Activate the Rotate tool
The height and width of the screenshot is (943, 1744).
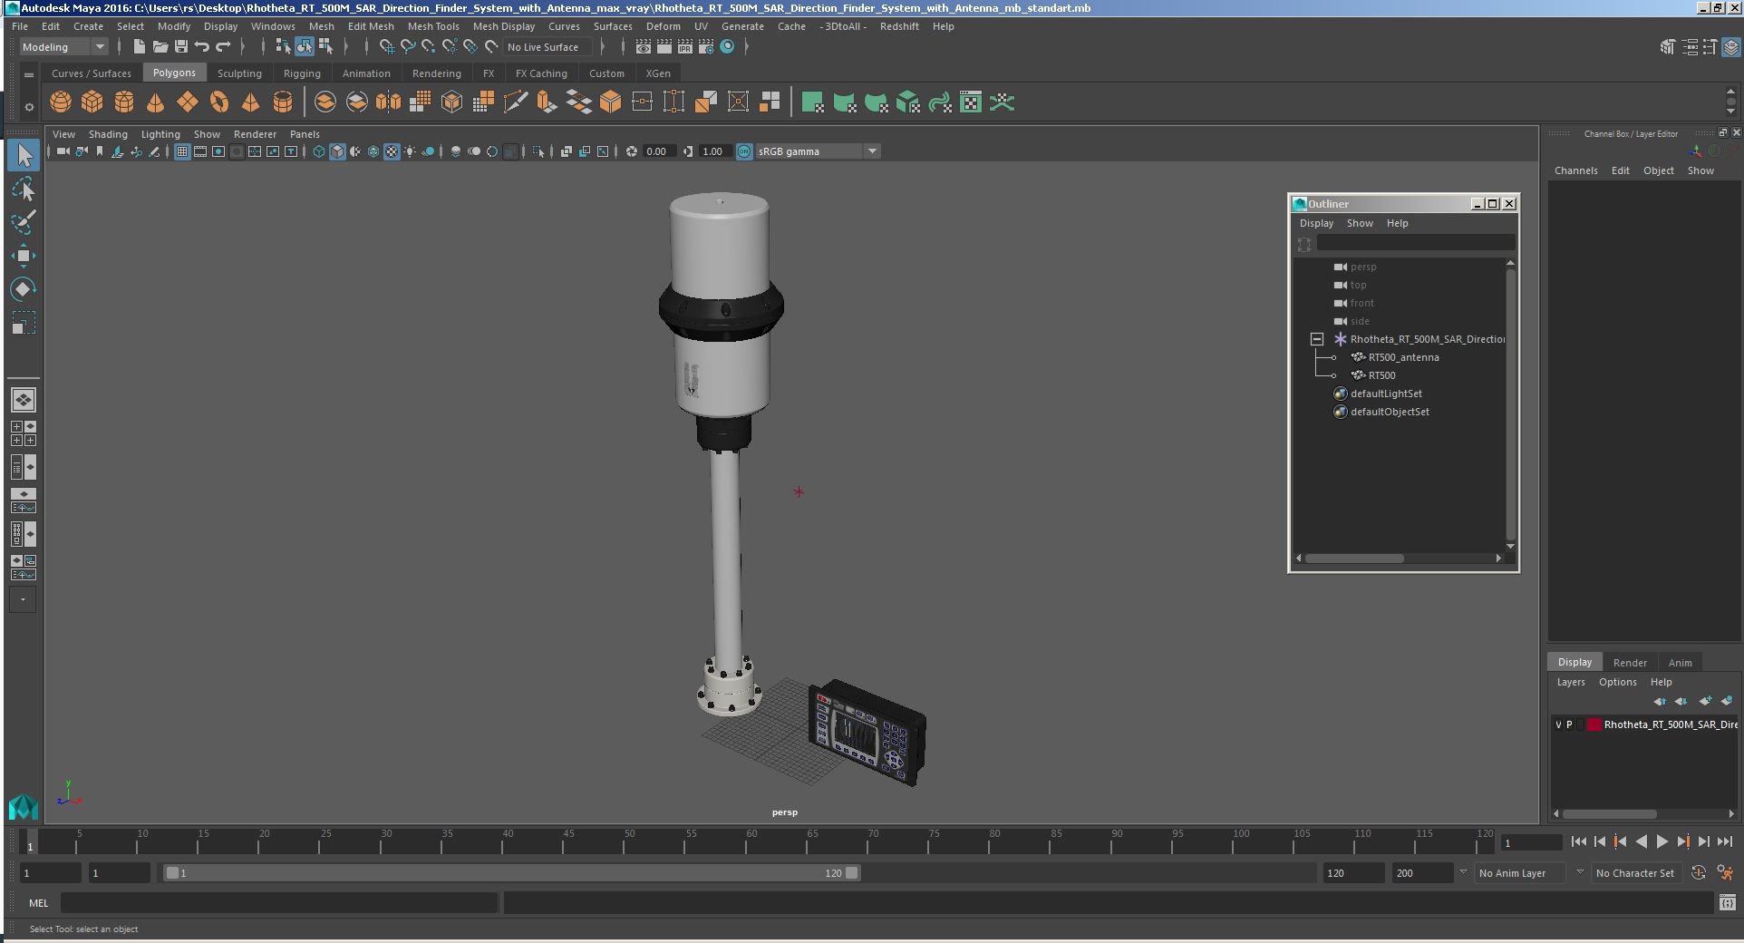tap(24, 289)
